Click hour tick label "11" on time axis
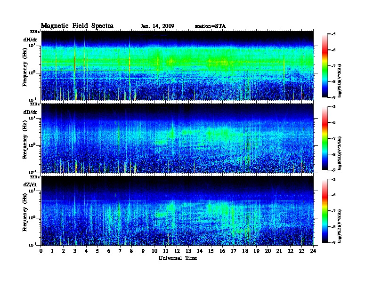 [166, 251]
